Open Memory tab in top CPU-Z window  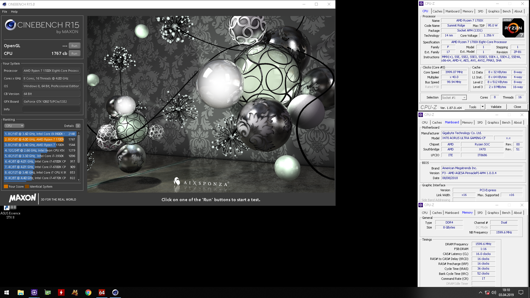468,11
